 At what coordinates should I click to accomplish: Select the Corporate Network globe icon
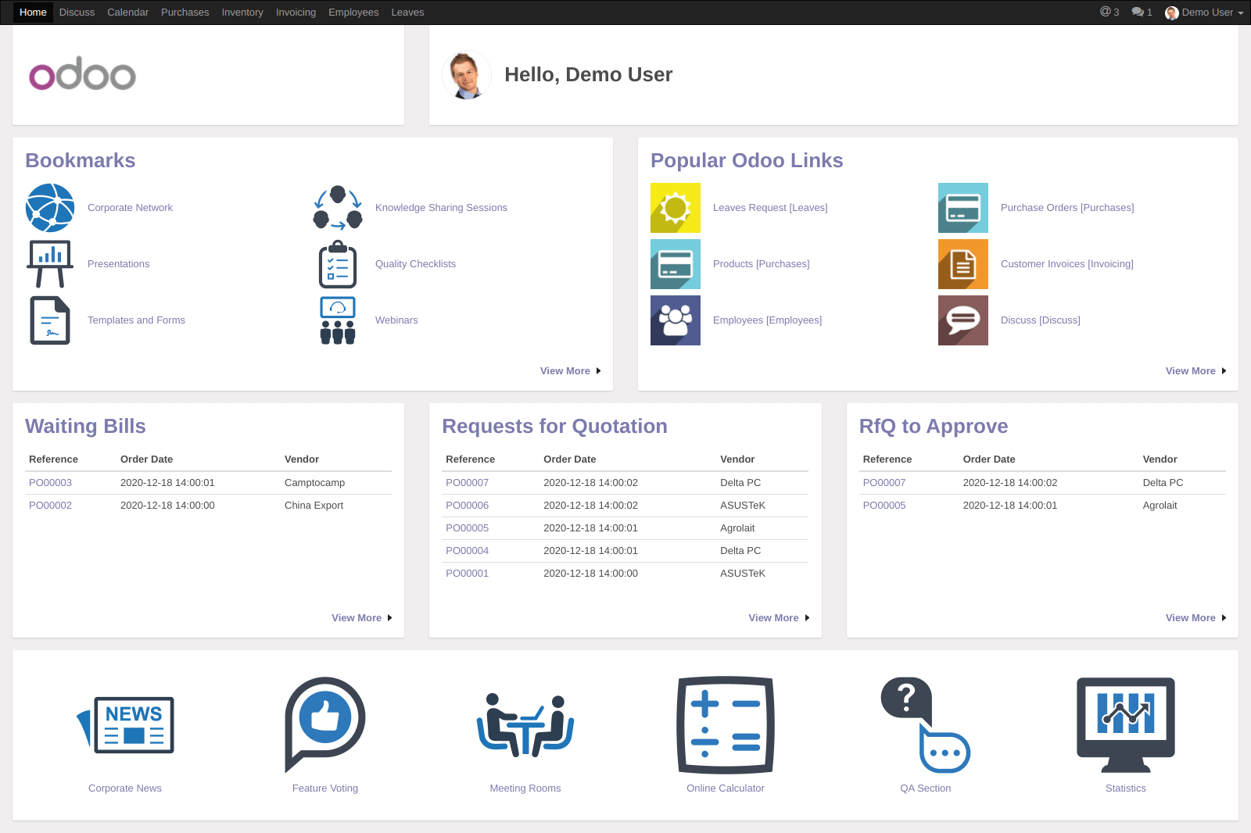(50, 207)
